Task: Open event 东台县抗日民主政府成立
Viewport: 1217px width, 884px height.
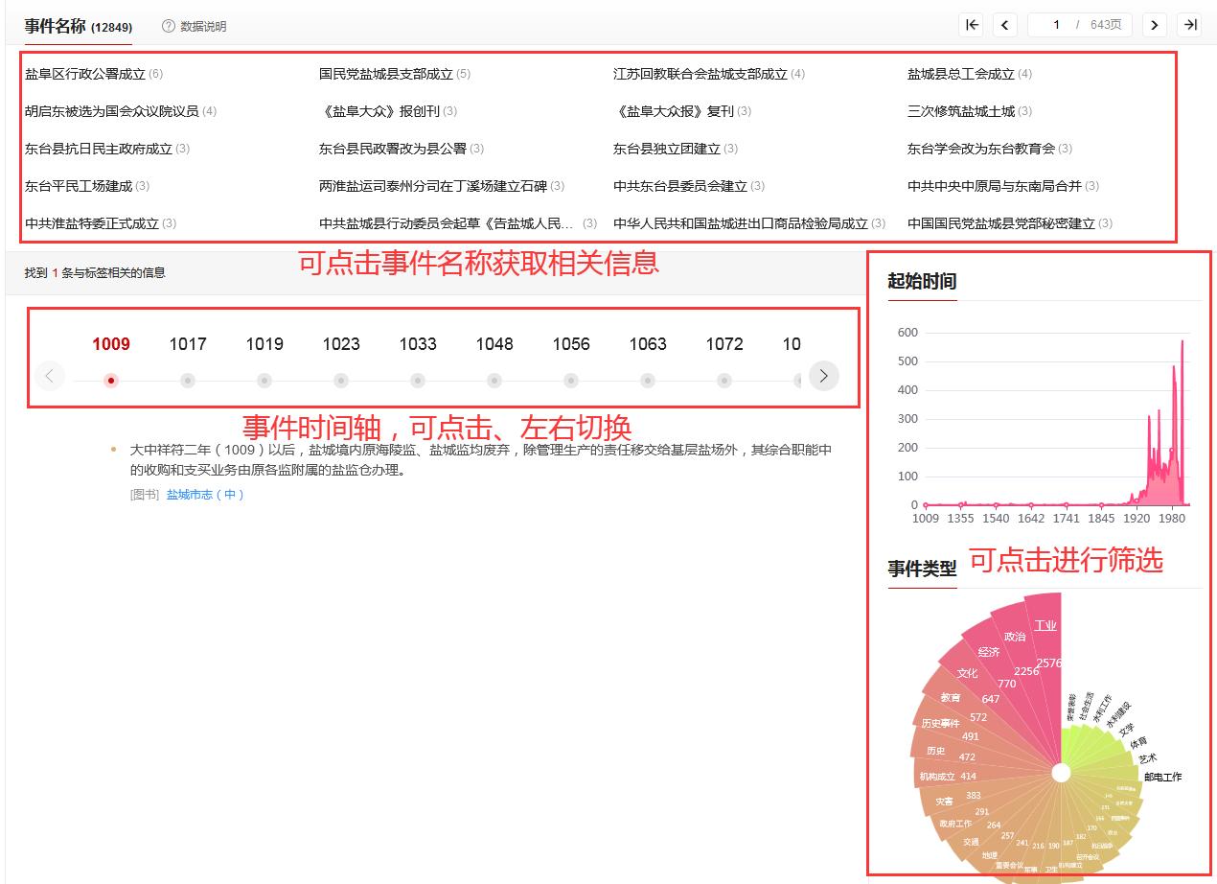Action: click(99, 149)
